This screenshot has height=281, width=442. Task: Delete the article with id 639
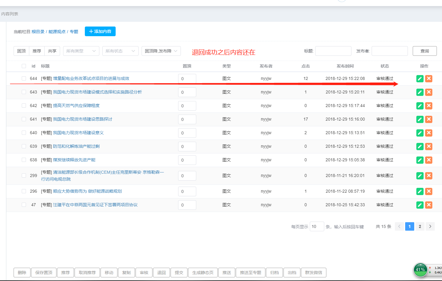(428, 147)
